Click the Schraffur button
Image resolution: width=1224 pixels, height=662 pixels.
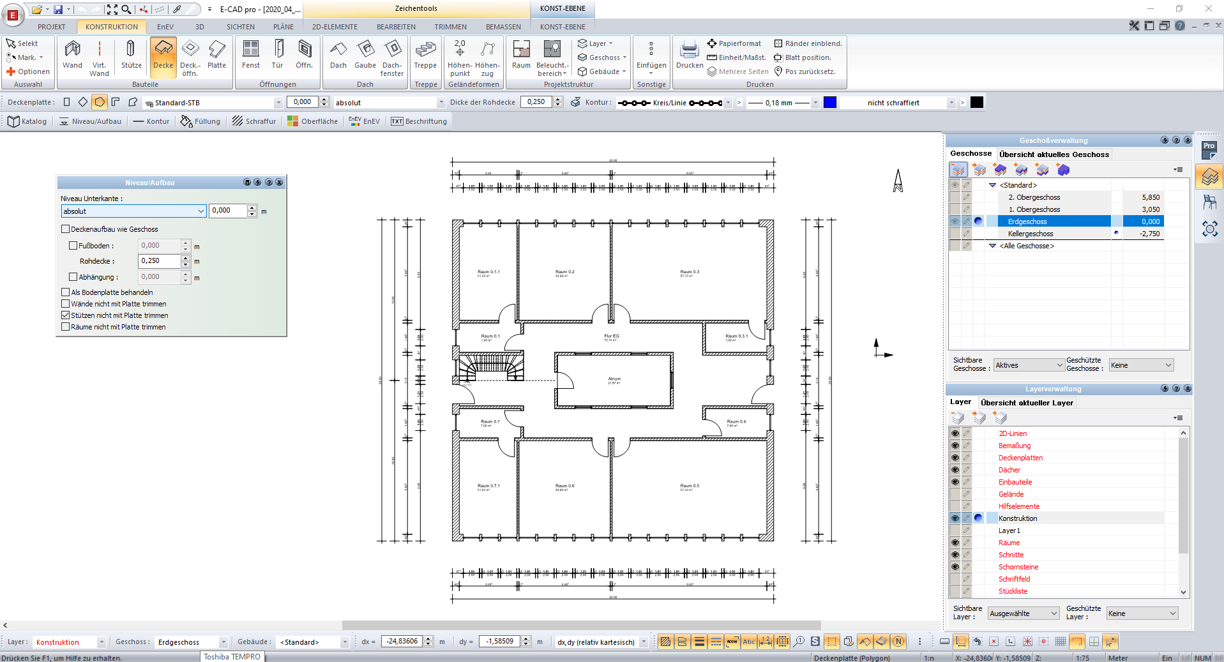[255, 121]
